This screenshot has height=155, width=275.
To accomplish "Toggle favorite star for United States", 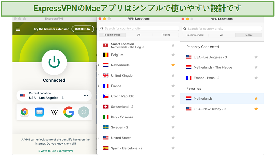I will [173, 138].
